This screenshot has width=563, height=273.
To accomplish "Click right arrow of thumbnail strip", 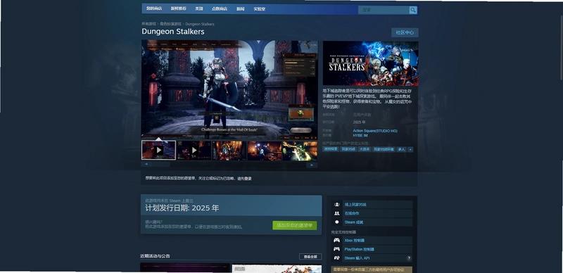I will click(312, 165).
